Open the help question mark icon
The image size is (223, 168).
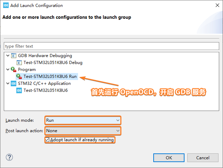click(9, 157)
